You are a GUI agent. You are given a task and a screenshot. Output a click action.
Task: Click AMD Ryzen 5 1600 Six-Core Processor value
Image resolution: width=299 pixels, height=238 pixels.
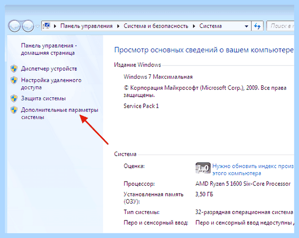243,184
